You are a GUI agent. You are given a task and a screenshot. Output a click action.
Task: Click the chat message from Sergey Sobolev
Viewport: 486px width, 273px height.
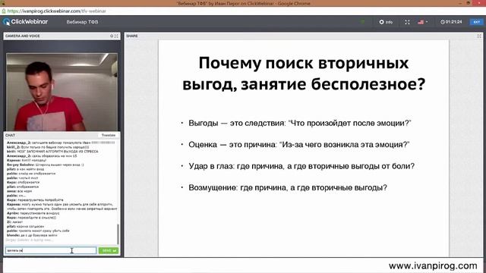pos(46,165)
